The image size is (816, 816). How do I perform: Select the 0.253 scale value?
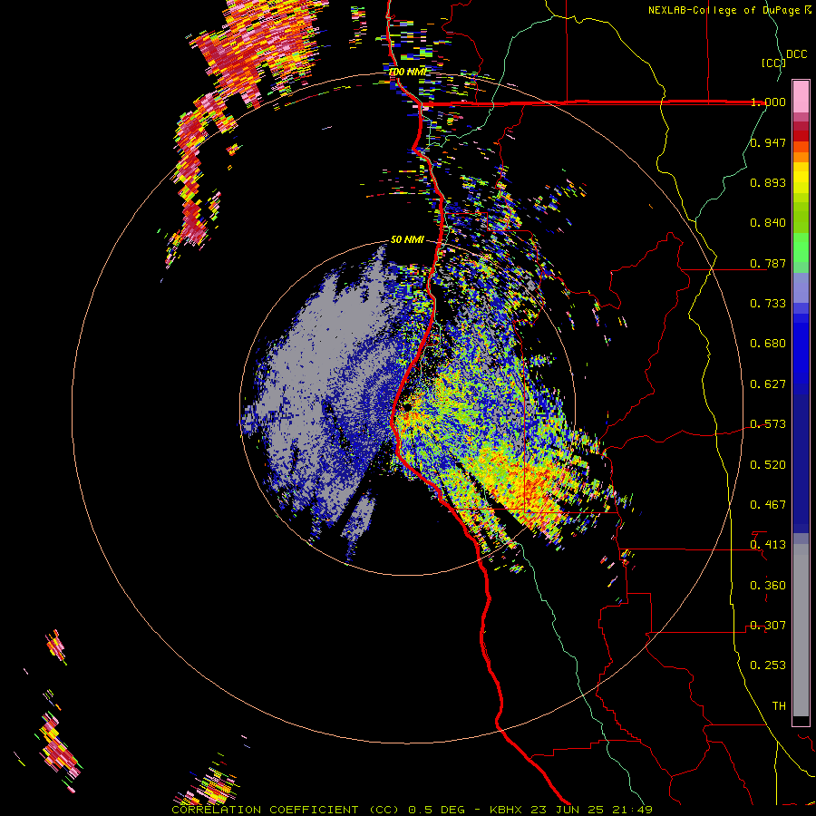tap(768, 665)
